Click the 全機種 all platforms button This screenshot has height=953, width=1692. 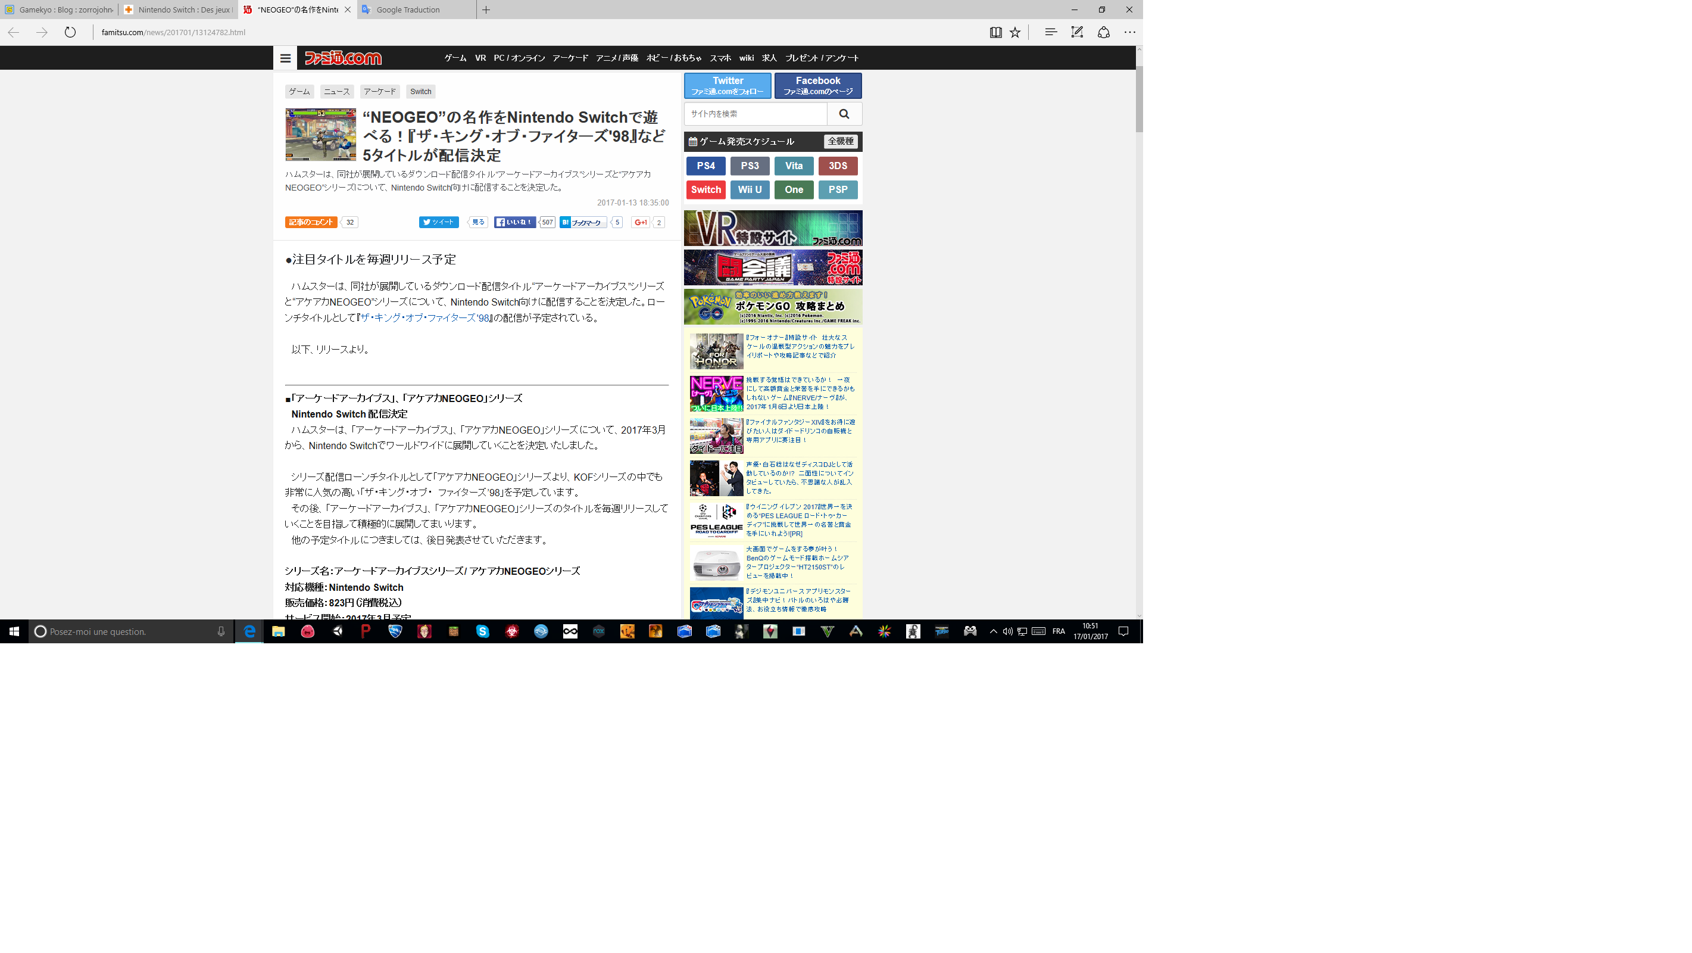pyautogui.click(x=840, y=141)
